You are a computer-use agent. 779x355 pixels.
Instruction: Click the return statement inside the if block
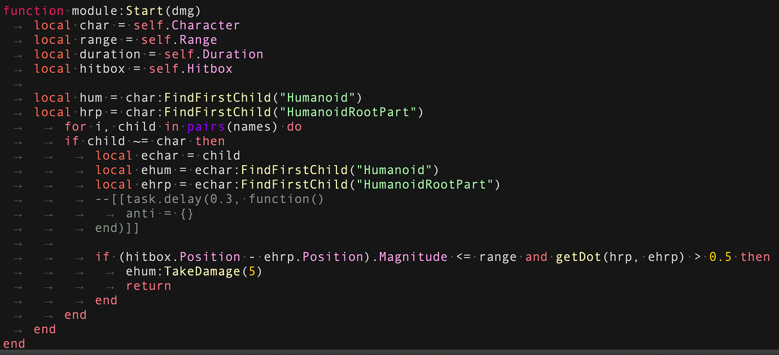coord(148,286)
